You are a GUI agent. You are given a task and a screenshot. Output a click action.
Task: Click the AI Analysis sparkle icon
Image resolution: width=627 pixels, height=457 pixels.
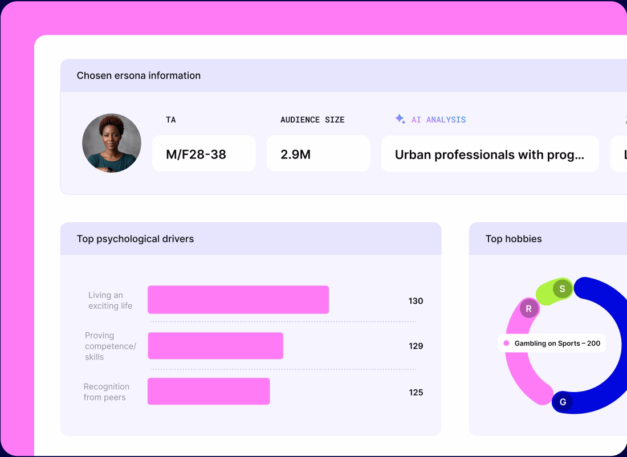point(400,119)
